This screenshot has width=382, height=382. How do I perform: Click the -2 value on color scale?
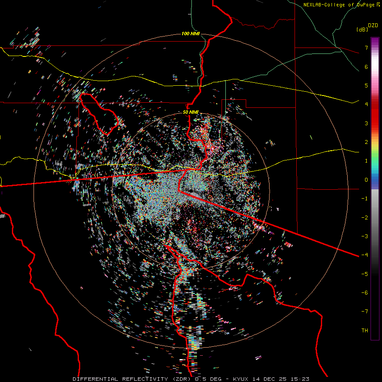click(365, 218)
